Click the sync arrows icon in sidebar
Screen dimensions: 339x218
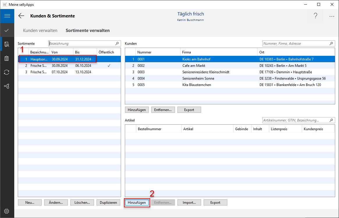click(x=7, y=72)
